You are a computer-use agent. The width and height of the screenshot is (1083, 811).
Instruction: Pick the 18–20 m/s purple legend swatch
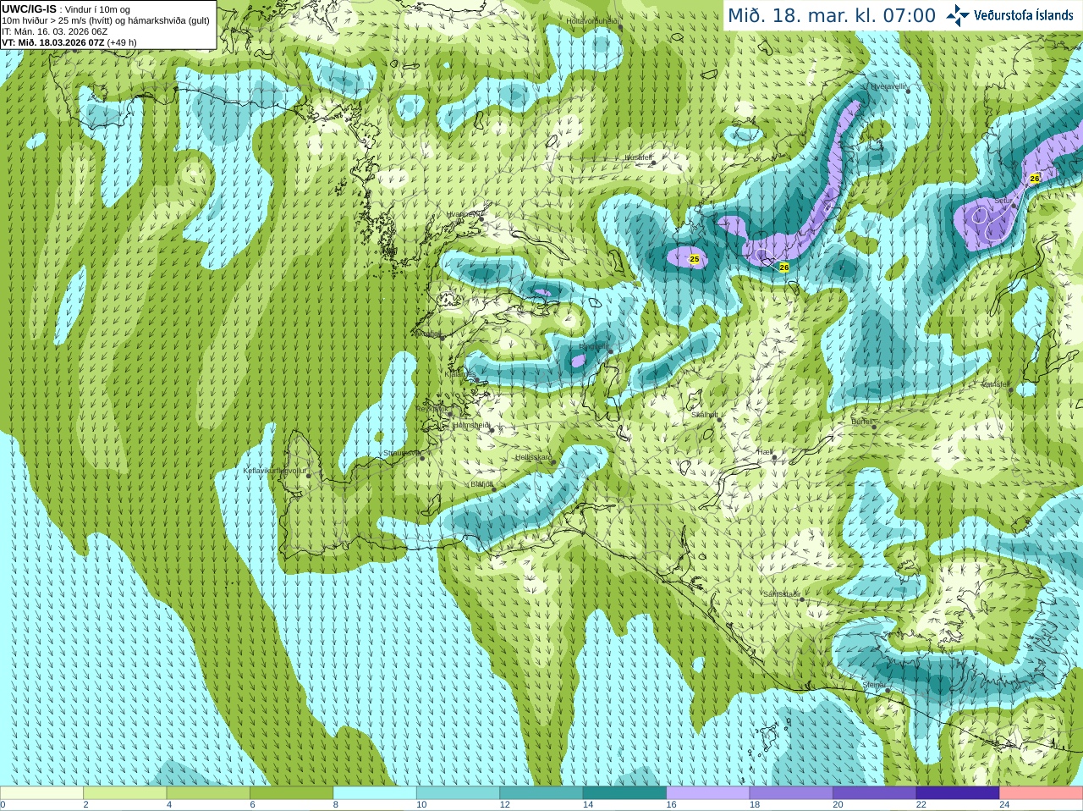(x=791, y=793)
